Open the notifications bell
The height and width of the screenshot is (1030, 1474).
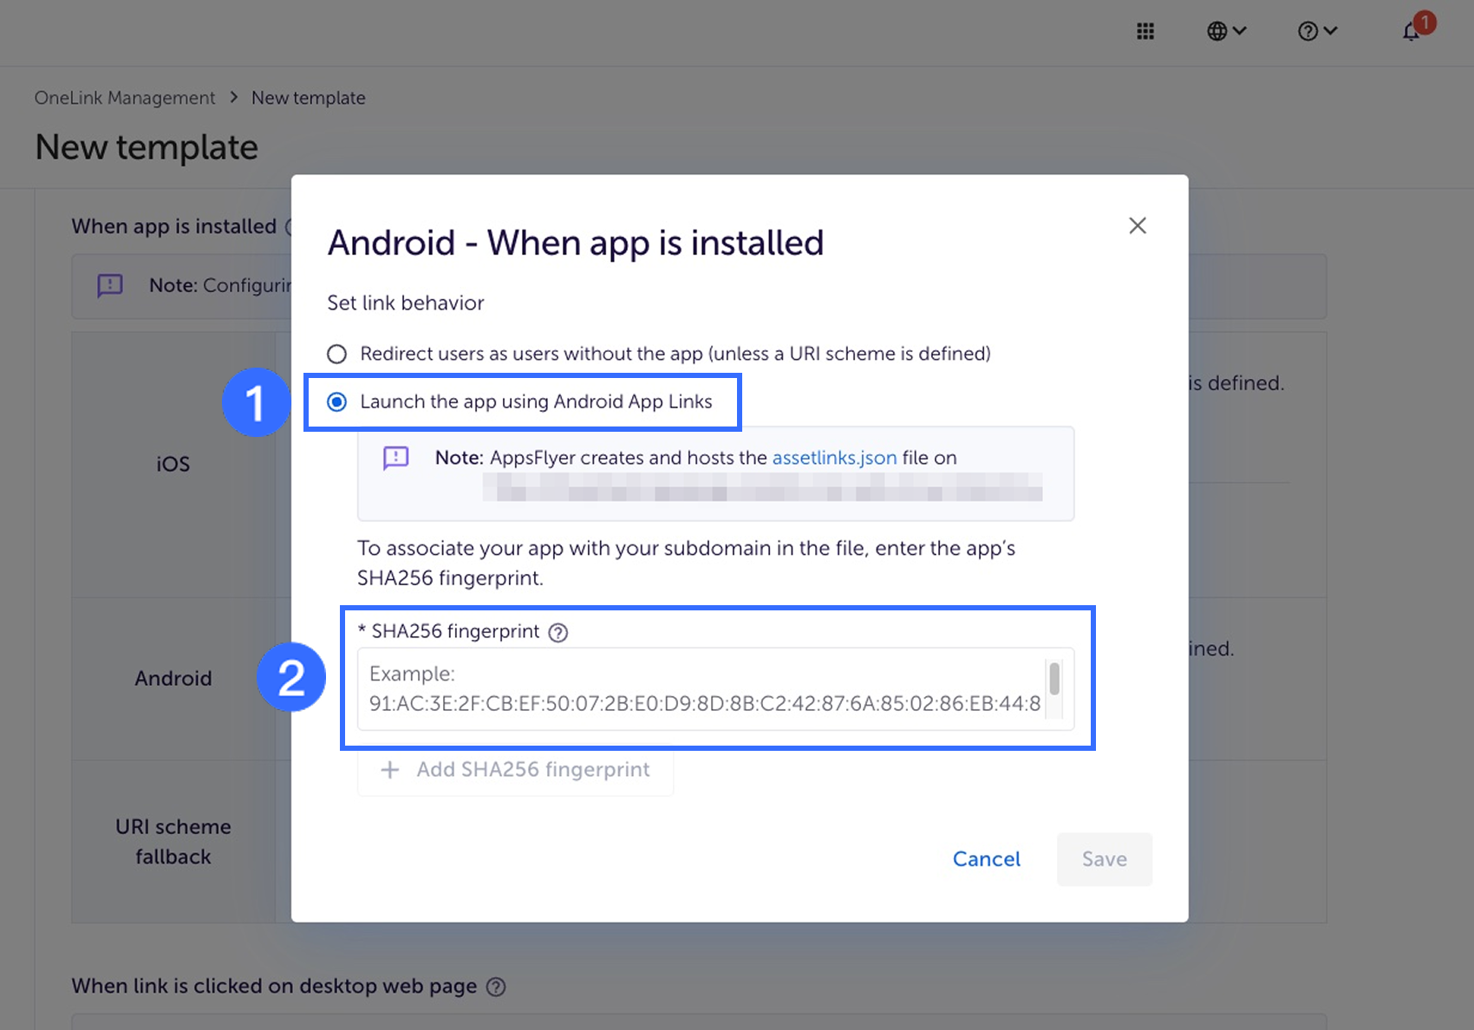coord(1412,31)
